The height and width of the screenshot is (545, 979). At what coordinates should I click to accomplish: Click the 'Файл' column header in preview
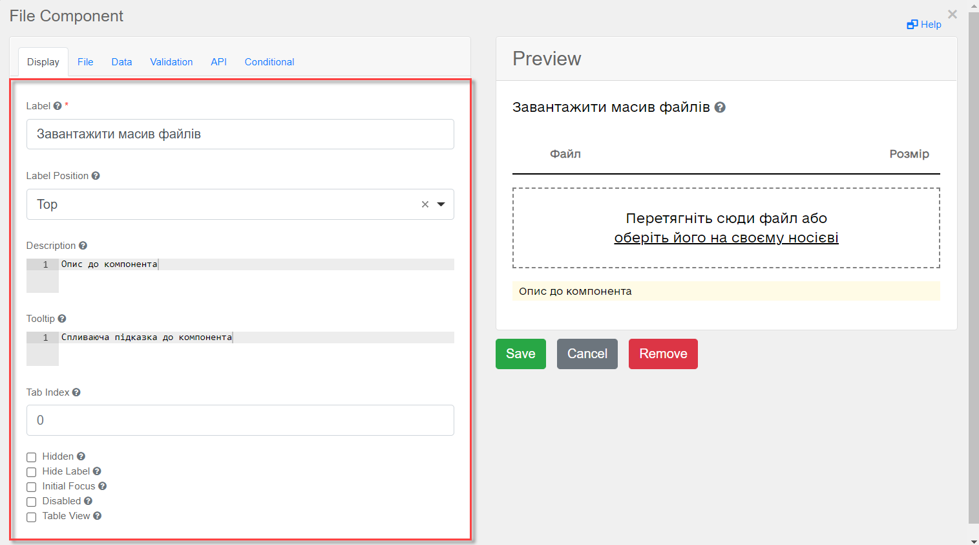tap(565, 154)
